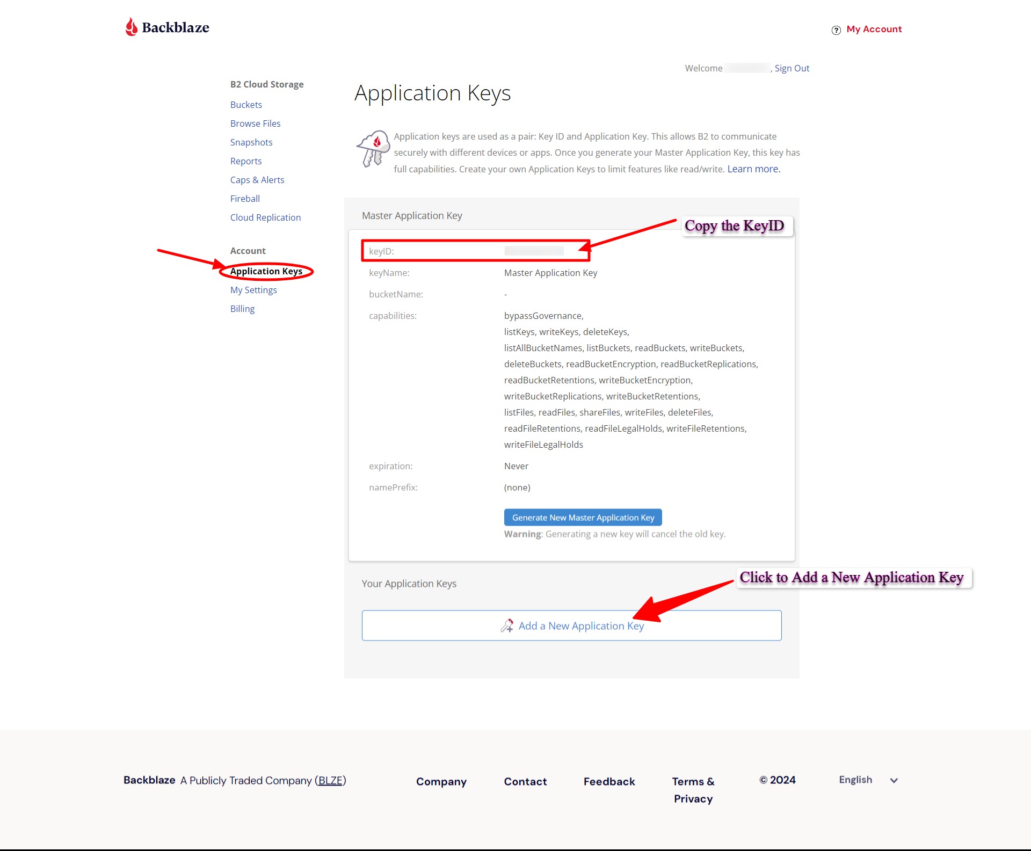The image size is (1031, 851).
Task: Open the English language dropdown arrow
Action: pyautogui.click(x=894, y=780)
